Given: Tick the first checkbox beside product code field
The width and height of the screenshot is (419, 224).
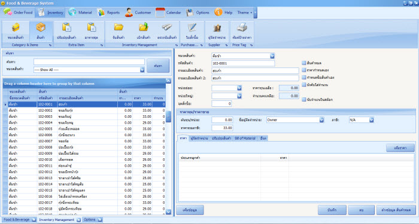Looking at the screenshot, I should [x=304, y=63].
